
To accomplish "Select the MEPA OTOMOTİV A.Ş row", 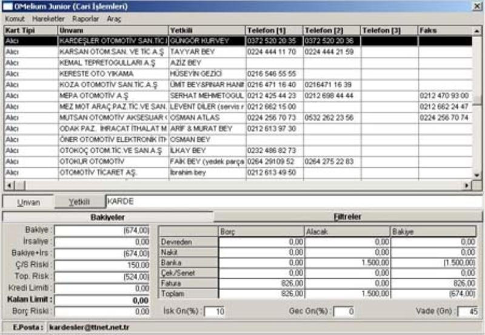I will pos(238,96).
